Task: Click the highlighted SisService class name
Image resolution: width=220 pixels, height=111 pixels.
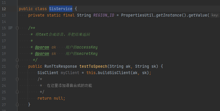Action: (61, 9)
